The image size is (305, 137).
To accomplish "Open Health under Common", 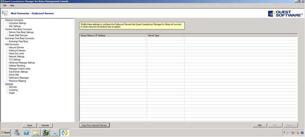I will 12,93.
